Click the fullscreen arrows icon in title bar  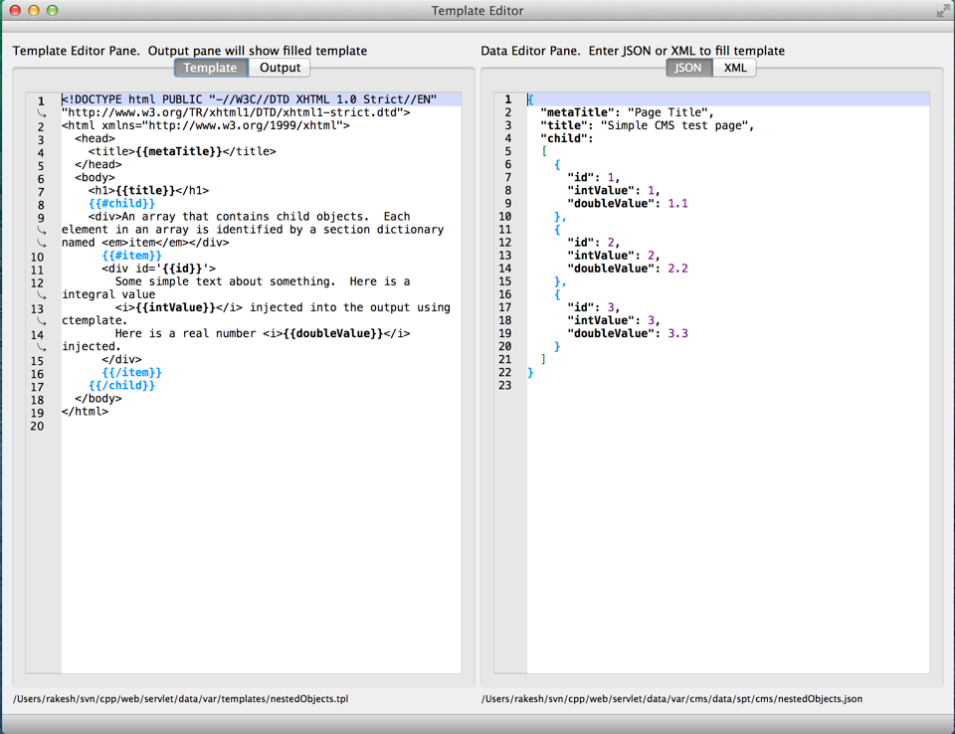[942, 10]
